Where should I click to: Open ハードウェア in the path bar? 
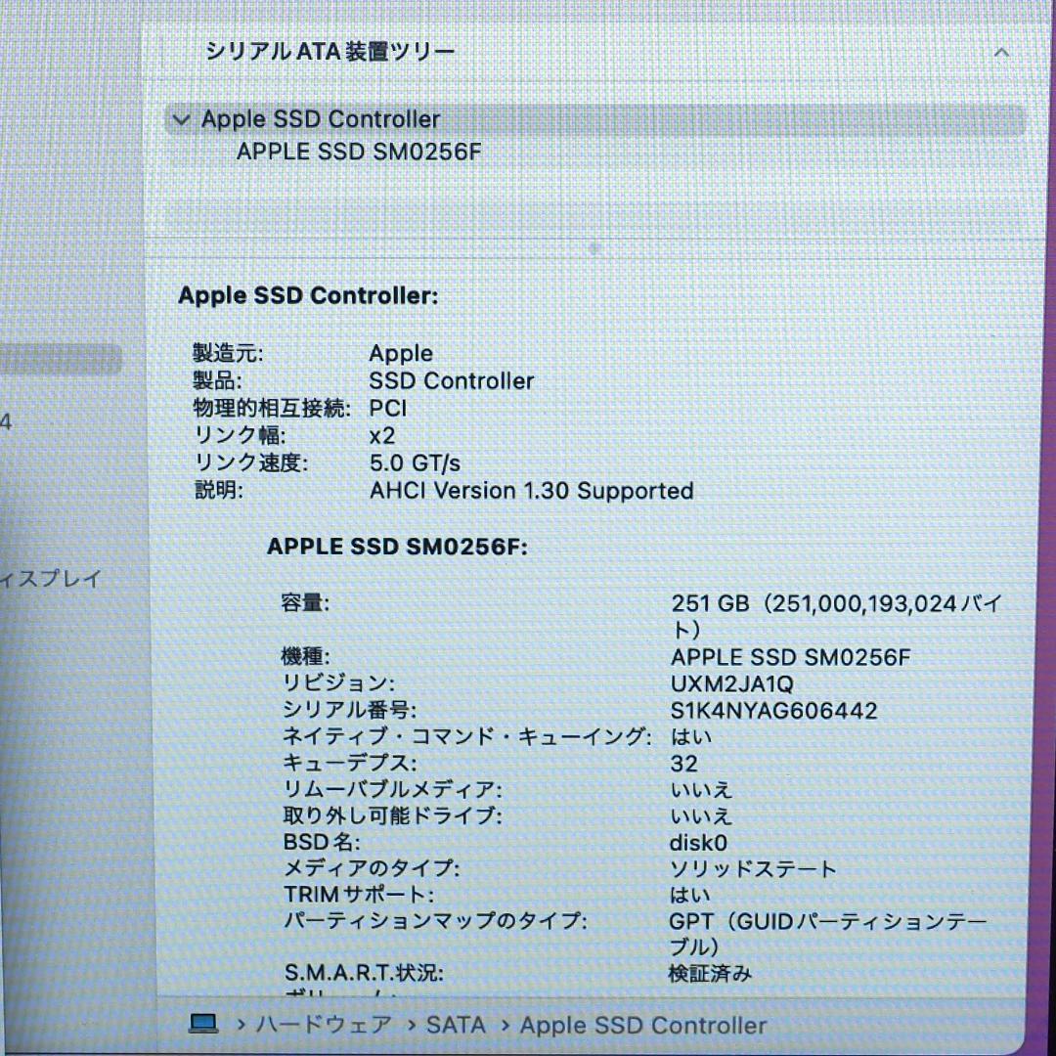[324, 1025]
